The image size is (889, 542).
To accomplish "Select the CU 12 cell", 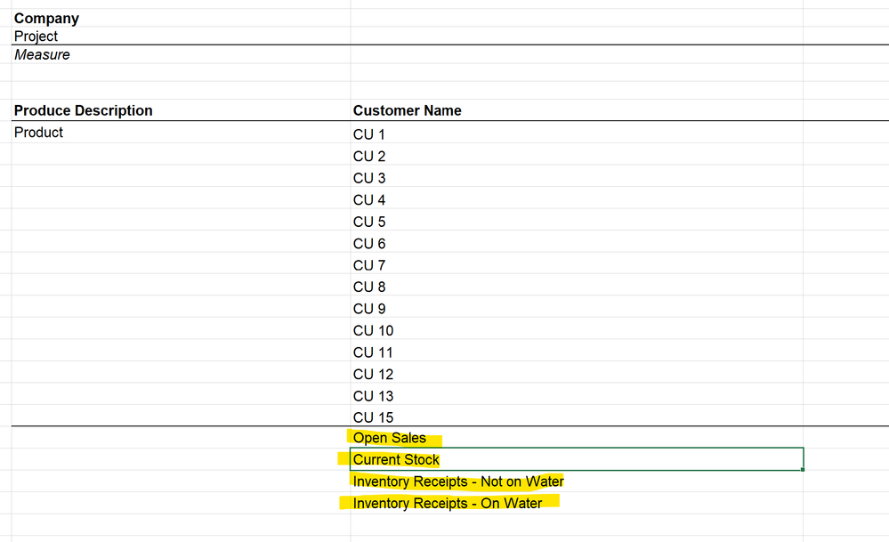I will [x=576, y=374].
